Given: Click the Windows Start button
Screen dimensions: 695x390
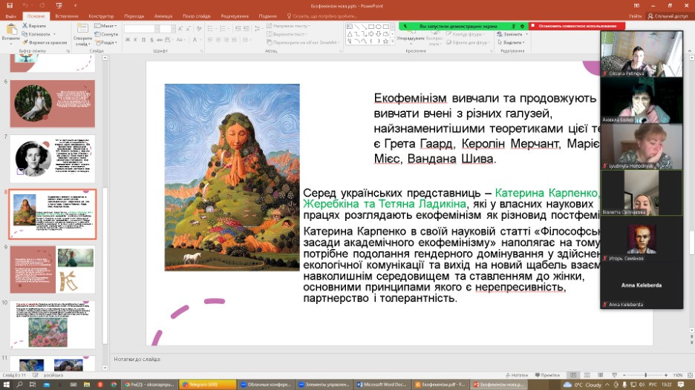Looking at the screenshot, I should [7, 385].
